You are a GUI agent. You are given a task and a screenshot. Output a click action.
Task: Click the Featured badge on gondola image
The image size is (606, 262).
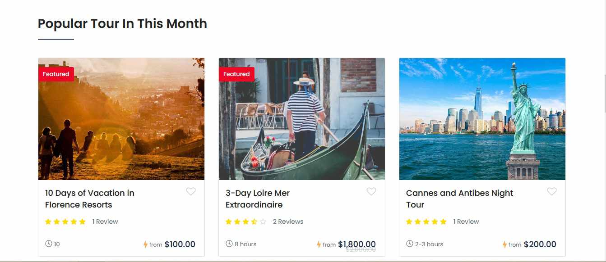(x=236, y=74)
